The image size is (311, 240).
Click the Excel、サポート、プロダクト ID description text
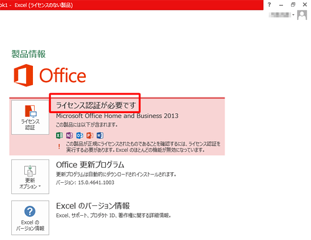coord(114,216)
